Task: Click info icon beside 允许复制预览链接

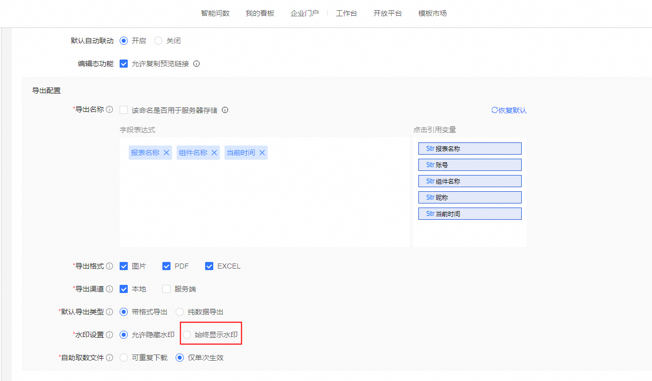Action: (196, 64)
